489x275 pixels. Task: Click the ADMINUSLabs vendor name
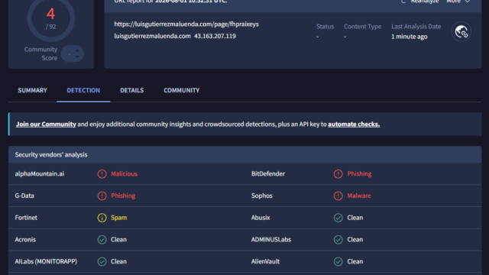271,239
